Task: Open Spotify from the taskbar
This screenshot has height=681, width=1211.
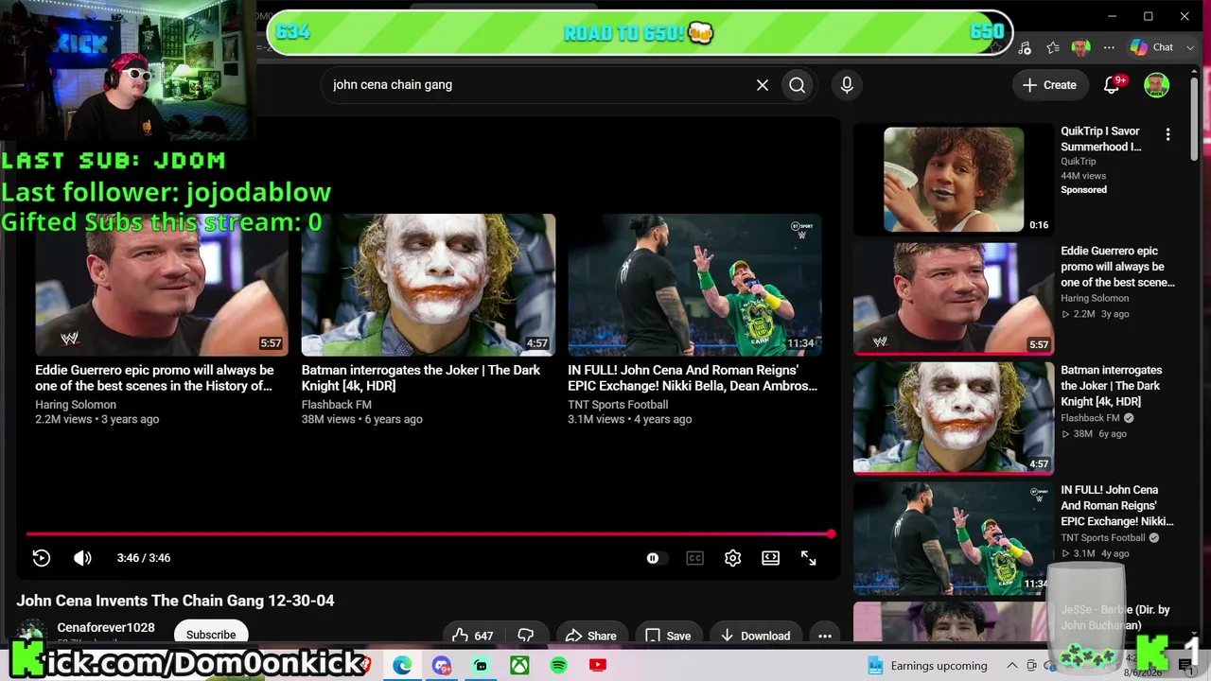Action: pos(558,666)
